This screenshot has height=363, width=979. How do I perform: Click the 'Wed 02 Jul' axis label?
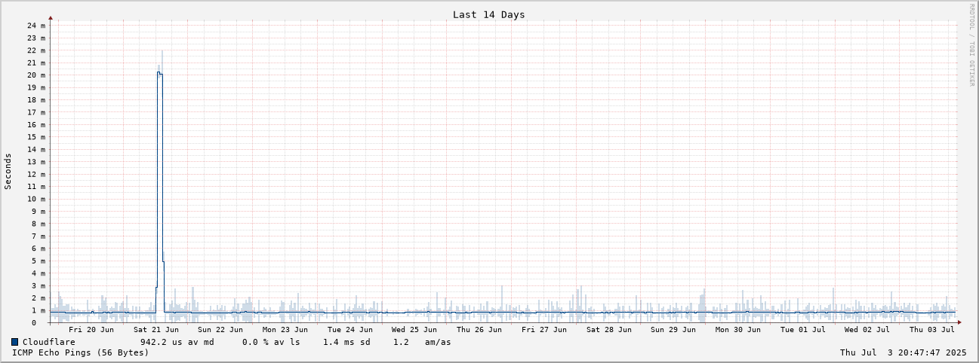[867, 329]
